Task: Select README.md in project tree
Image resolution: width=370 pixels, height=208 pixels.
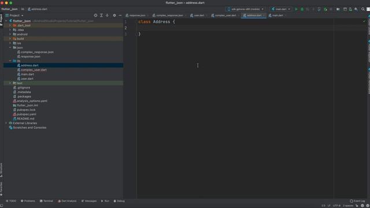Action: pos(25,118)
